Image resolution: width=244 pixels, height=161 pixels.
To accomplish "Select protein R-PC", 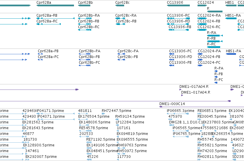I will [216, 83].
